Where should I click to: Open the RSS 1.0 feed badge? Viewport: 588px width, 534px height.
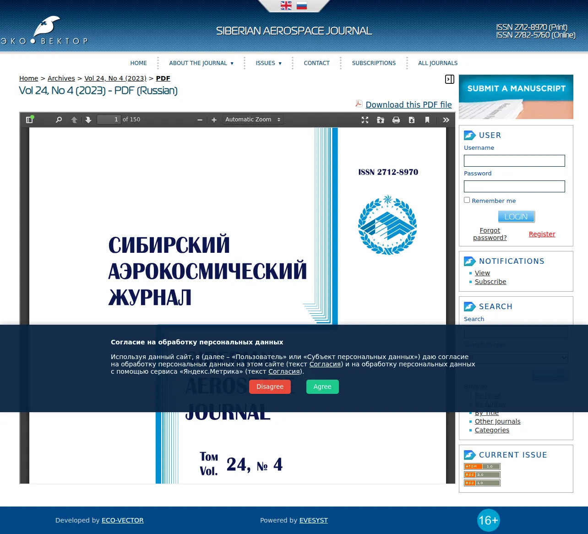click(482, 483)
